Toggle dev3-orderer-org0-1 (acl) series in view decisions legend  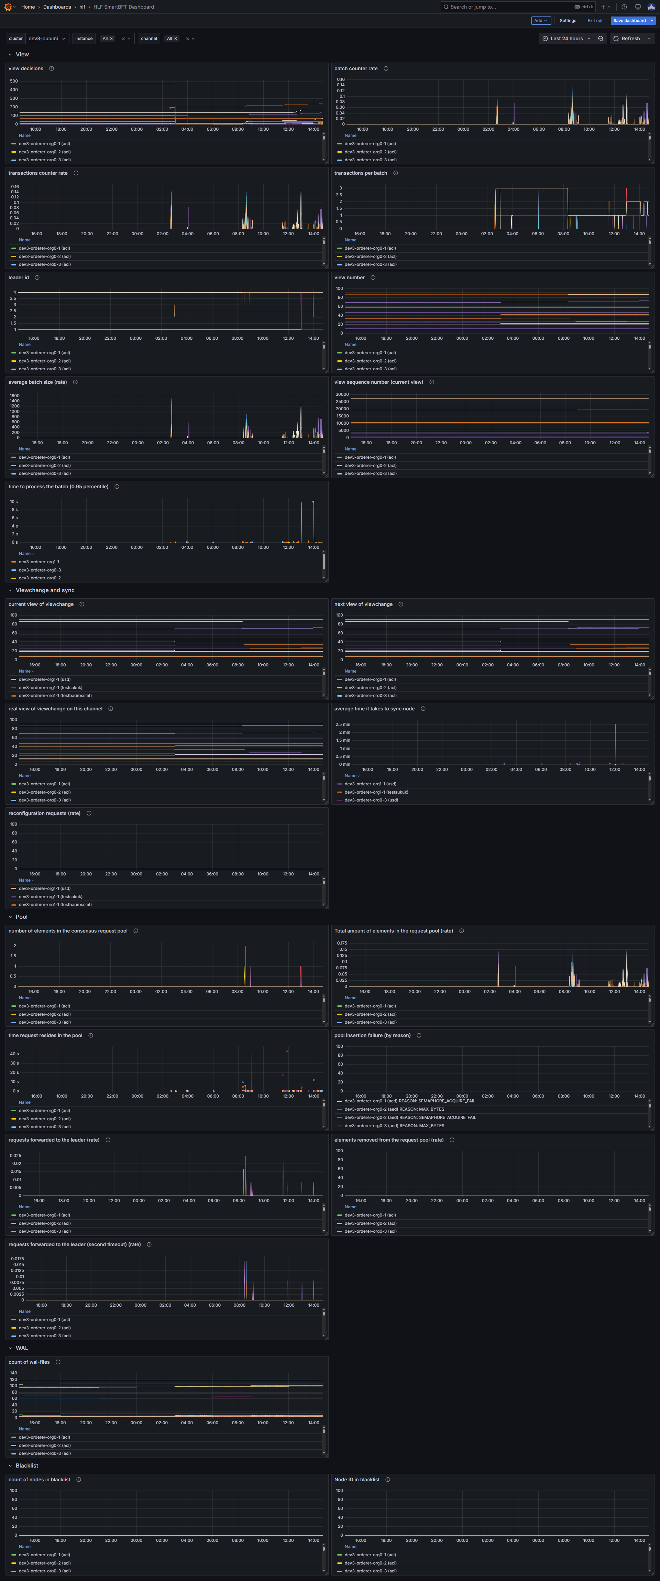(44, 144)
